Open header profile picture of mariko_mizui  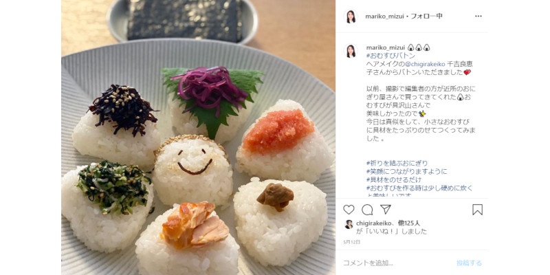click(351, 16)
